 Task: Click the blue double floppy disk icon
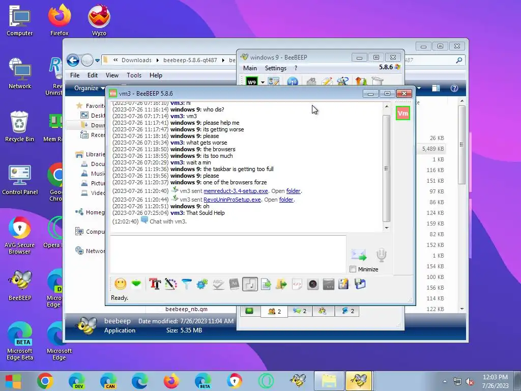[360, 284]
